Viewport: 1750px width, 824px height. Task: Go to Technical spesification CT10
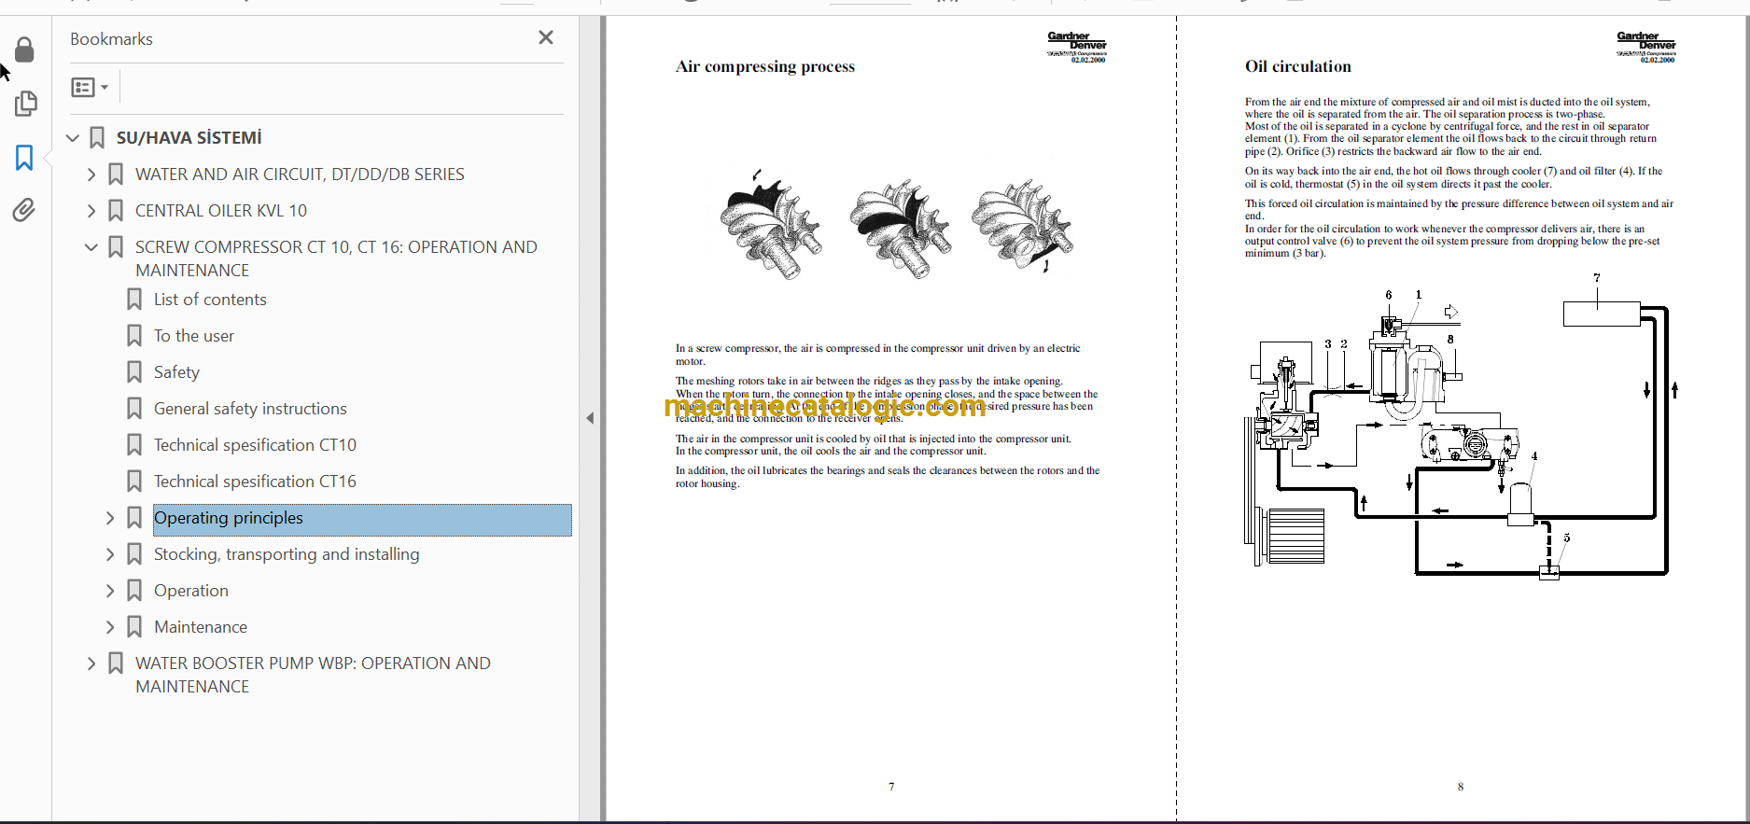tap(255, 445)
